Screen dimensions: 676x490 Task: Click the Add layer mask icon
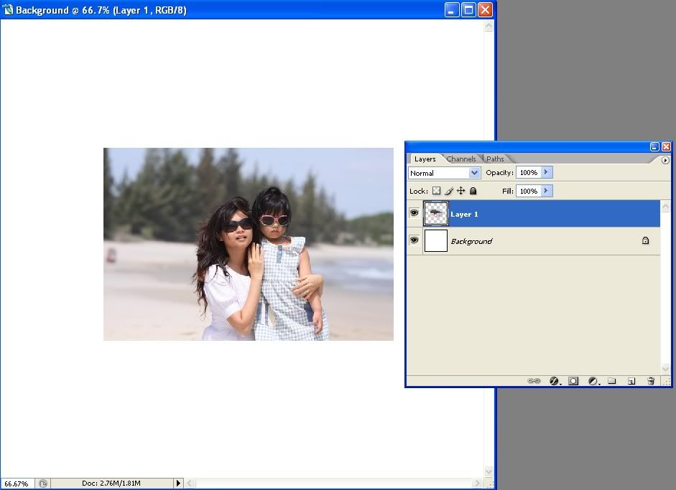tap(573, 381)
